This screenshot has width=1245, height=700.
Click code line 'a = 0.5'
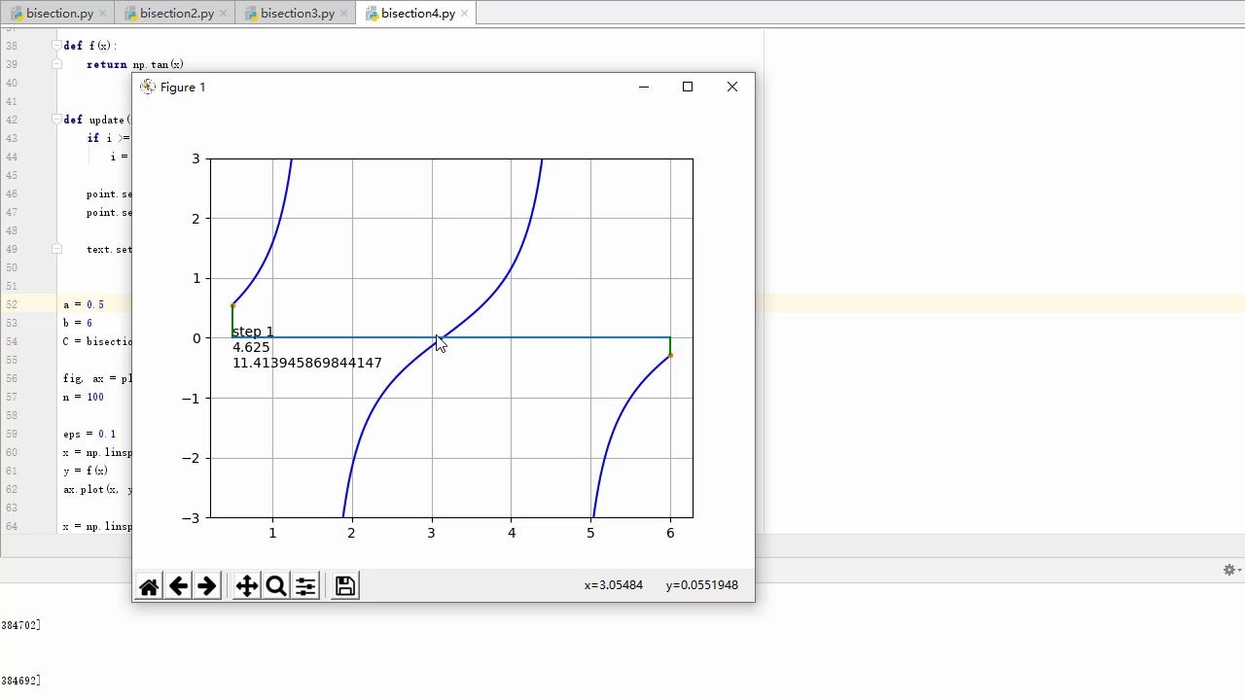(84, 304)
